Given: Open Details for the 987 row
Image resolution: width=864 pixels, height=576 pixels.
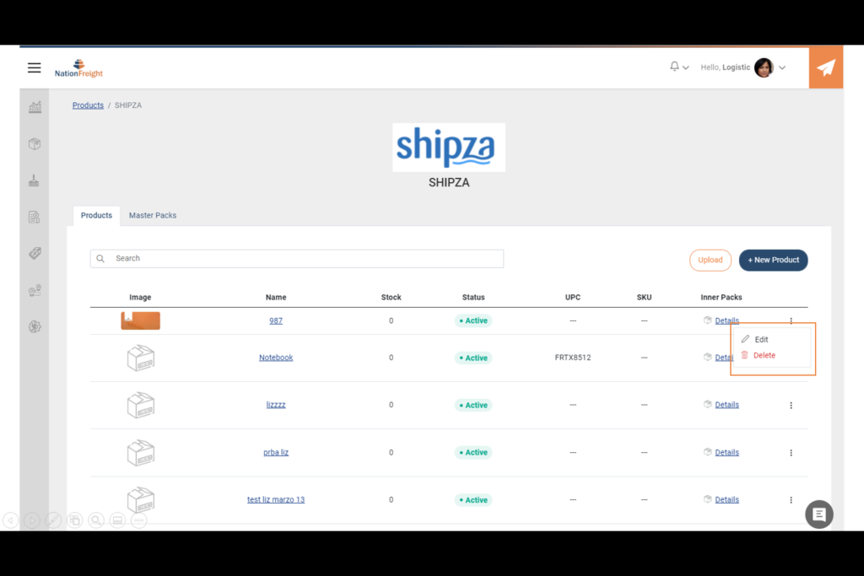Looking at the screenshot, I should click(726, 320).
